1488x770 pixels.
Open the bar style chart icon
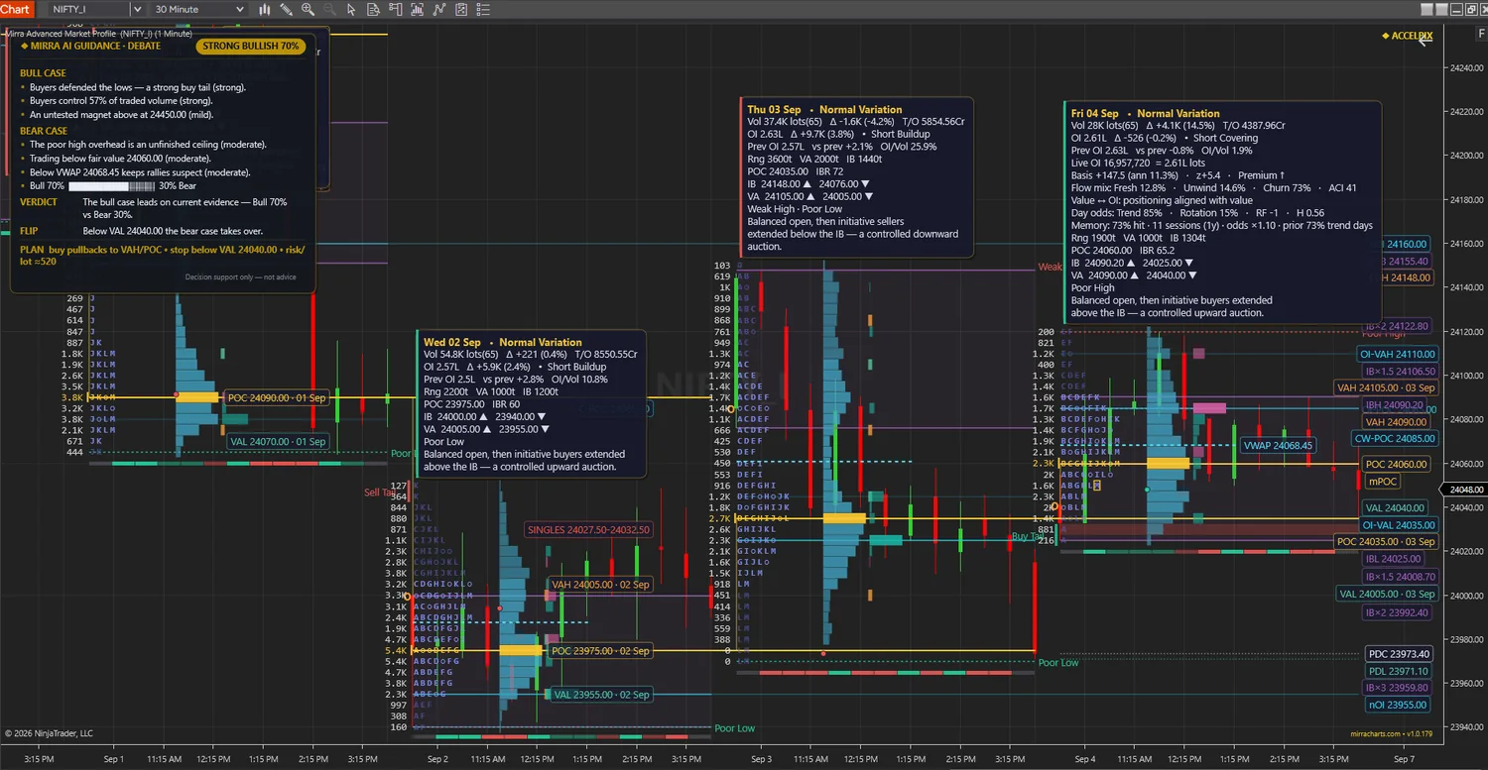(265, 9)
